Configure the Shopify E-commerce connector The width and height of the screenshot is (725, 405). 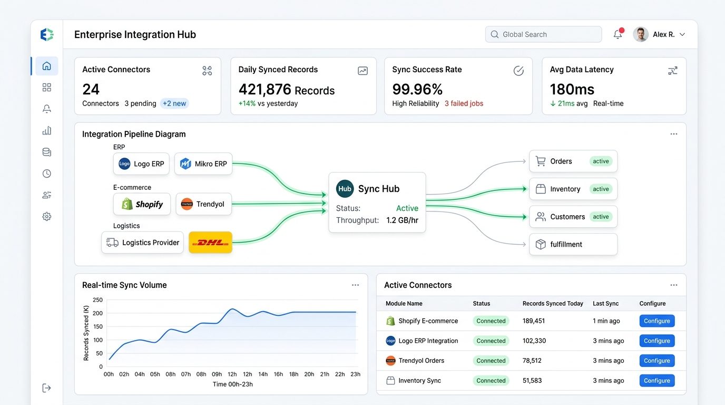(x=657, y=321)
